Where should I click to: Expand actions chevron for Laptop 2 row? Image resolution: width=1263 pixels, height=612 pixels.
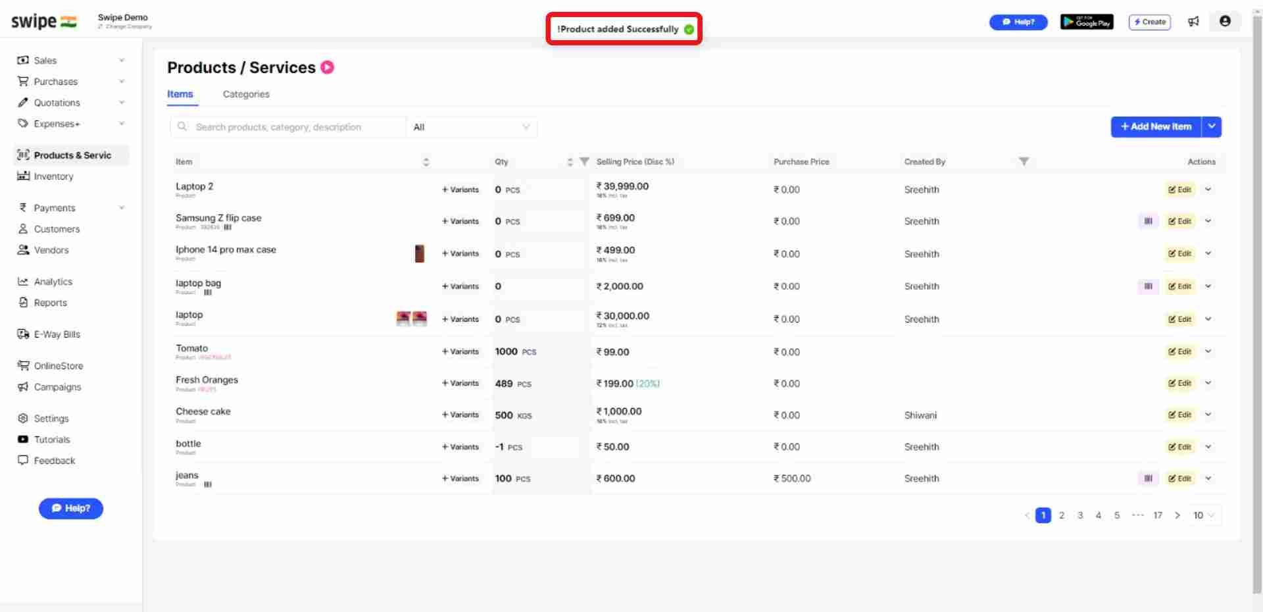[x=1208, y=190]
